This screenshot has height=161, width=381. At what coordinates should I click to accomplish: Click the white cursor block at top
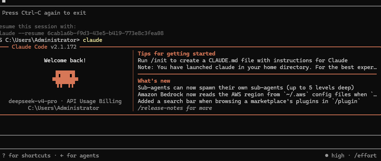click(x=3, y=1)
